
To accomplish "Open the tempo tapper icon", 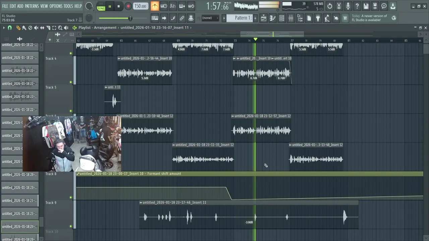I will click(x=327, y=18).
